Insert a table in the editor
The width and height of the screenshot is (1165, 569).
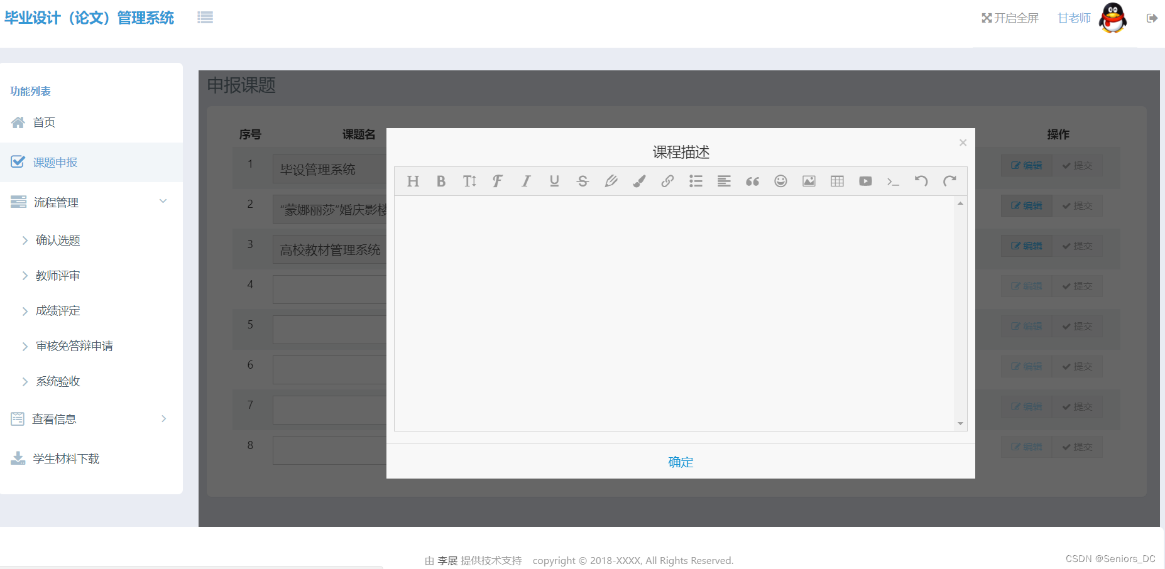pos(836,181)
